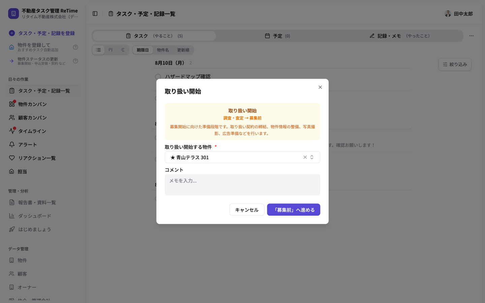Select the timeline gantt view icon
This screenshot has width=485, height=303.
pyautogui.click(x=123, y=50)
